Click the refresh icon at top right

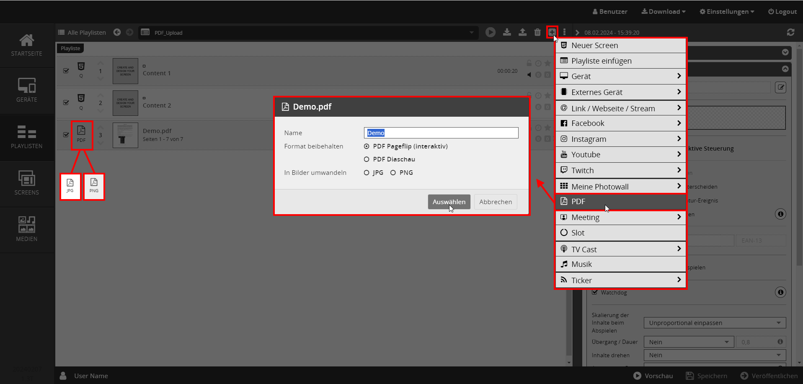790,32
